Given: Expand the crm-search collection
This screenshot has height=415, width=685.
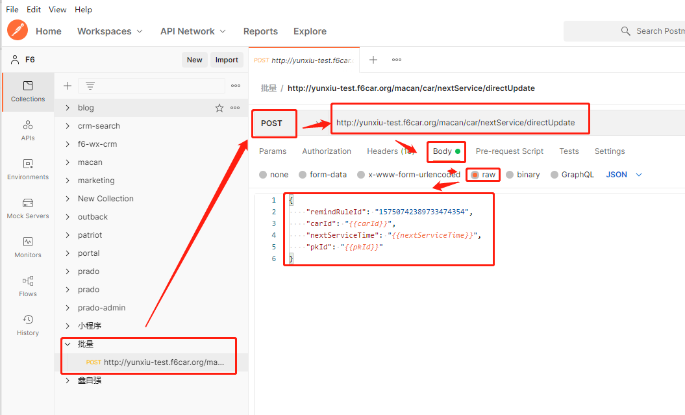Looking at the screenshot, I should [x=68, y=126].
